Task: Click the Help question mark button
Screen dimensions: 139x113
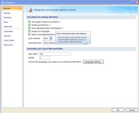Action: tap(133, 2)
